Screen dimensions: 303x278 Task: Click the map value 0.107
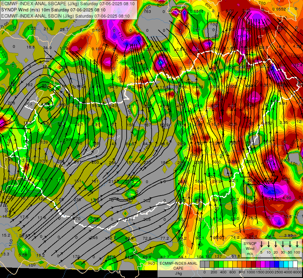[97, 30]
